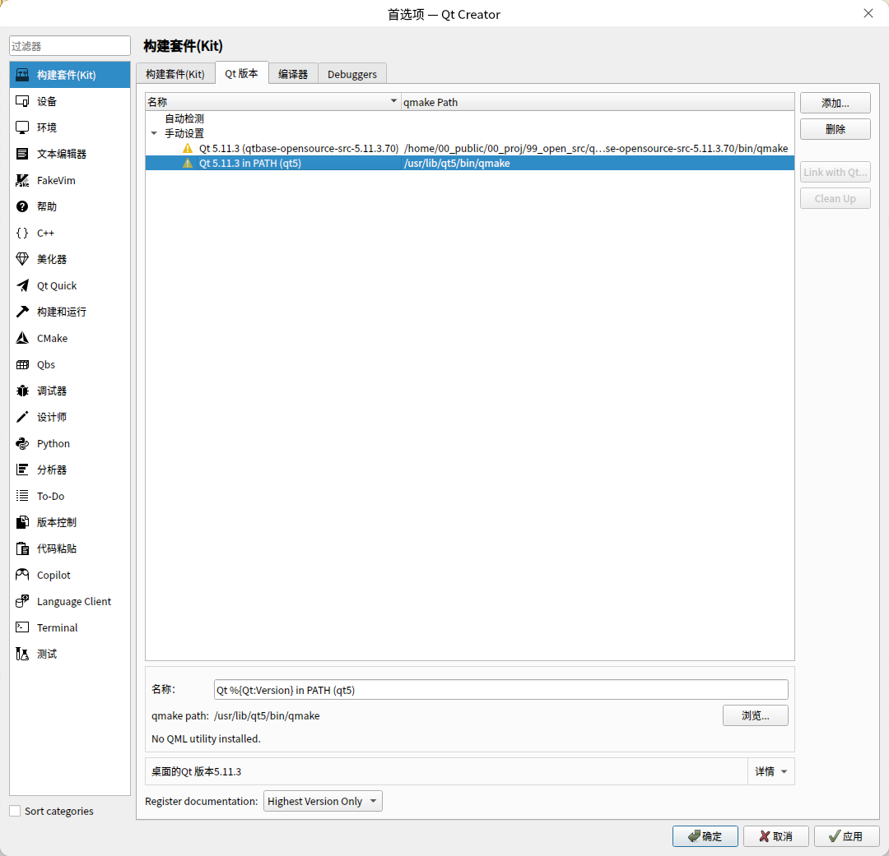The height and width of the screenshot is (856, 889).
Task: Click the 名称 column sort arrow
Action: [393, 101]
